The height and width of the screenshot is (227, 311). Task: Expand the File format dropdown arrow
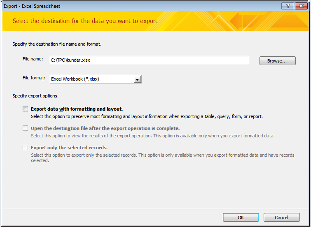point(137,79)
